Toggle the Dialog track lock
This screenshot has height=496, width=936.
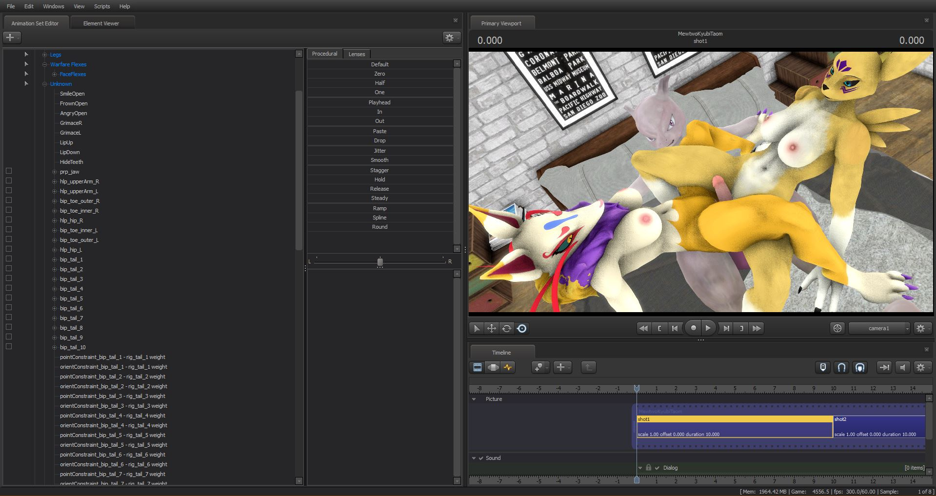click(x=648, y=467)
